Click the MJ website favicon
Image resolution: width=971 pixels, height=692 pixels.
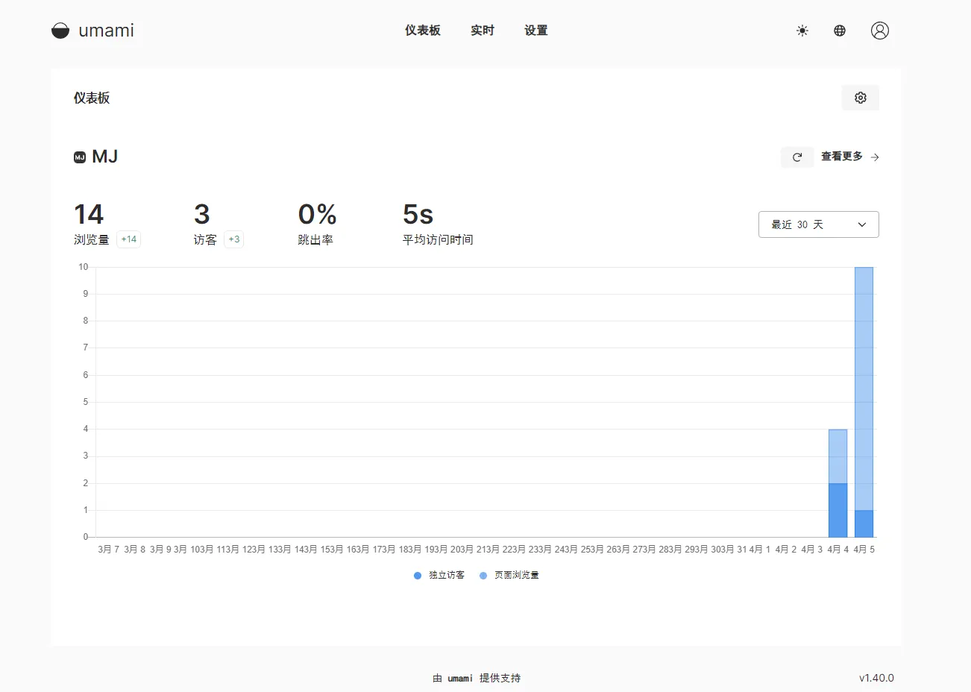[80, 157]
